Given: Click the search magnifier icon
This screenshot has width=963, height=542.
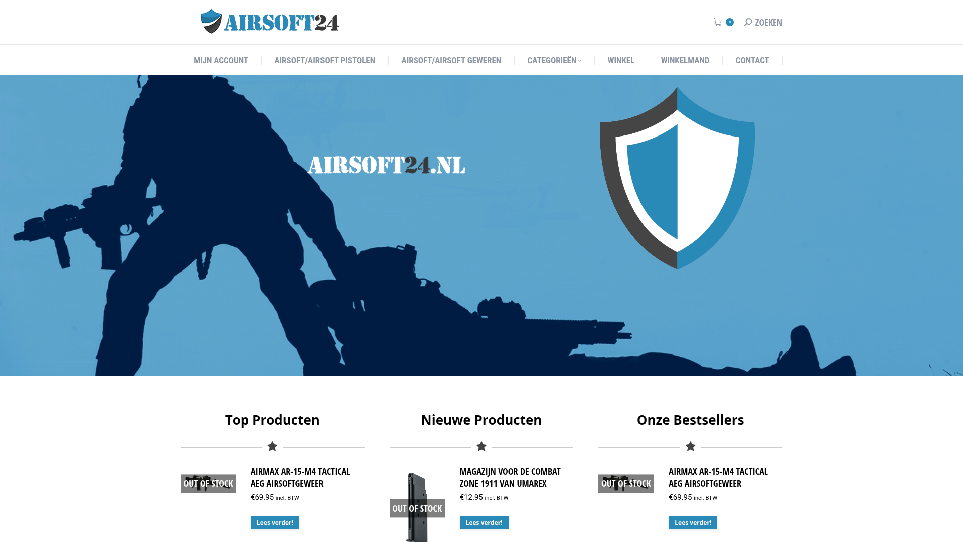Looking at the screenshot, I should pos(748,22).
